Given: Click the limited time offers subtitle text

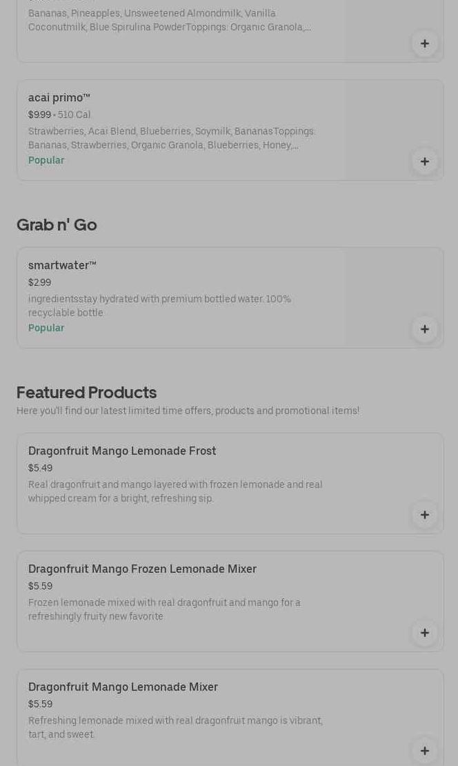Looking at the screenshot, I should (x=188, y=411).
